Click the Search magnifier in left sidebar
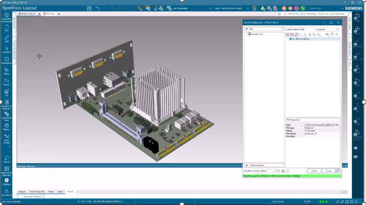The height and width of the screenshot is (205, 366). point(6,160)
